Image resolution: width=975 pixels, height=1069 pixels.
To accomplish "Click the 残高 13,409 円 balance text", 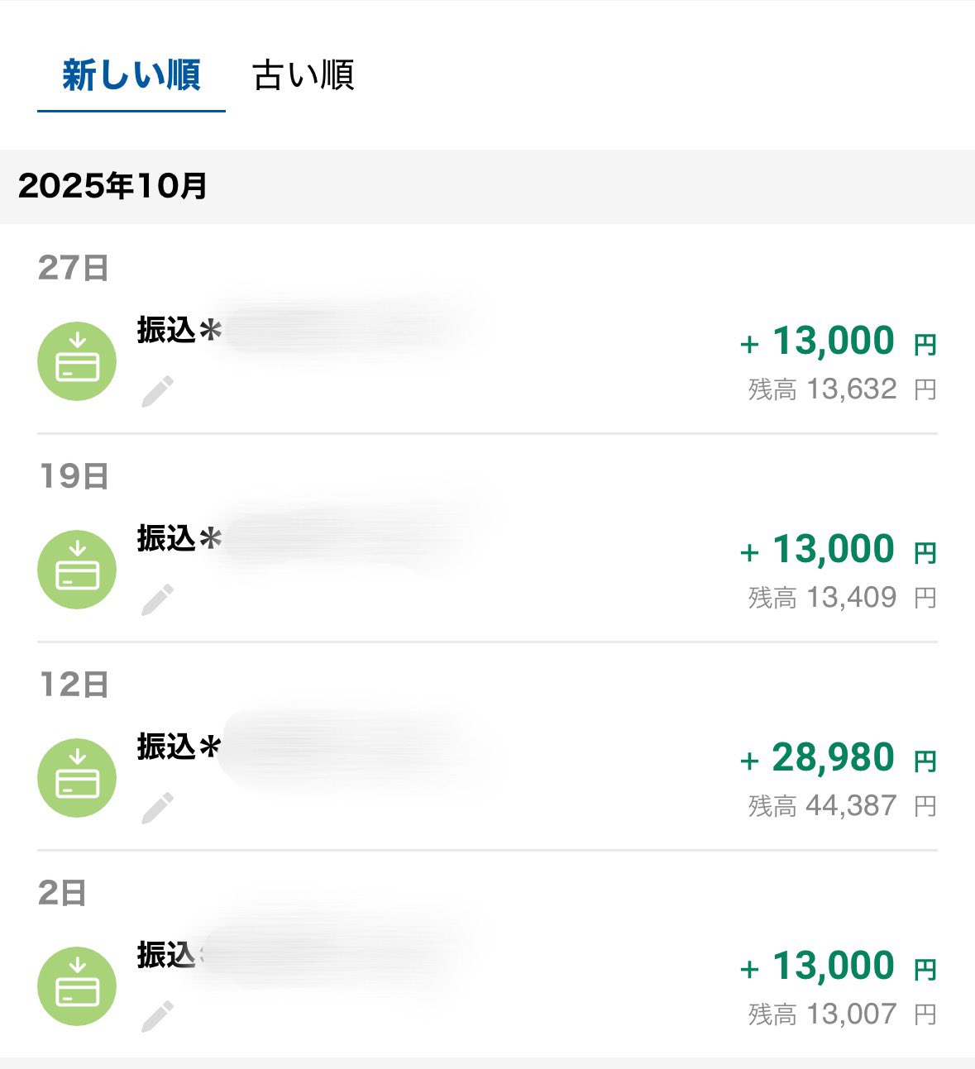I will click(x=842, y=598).
